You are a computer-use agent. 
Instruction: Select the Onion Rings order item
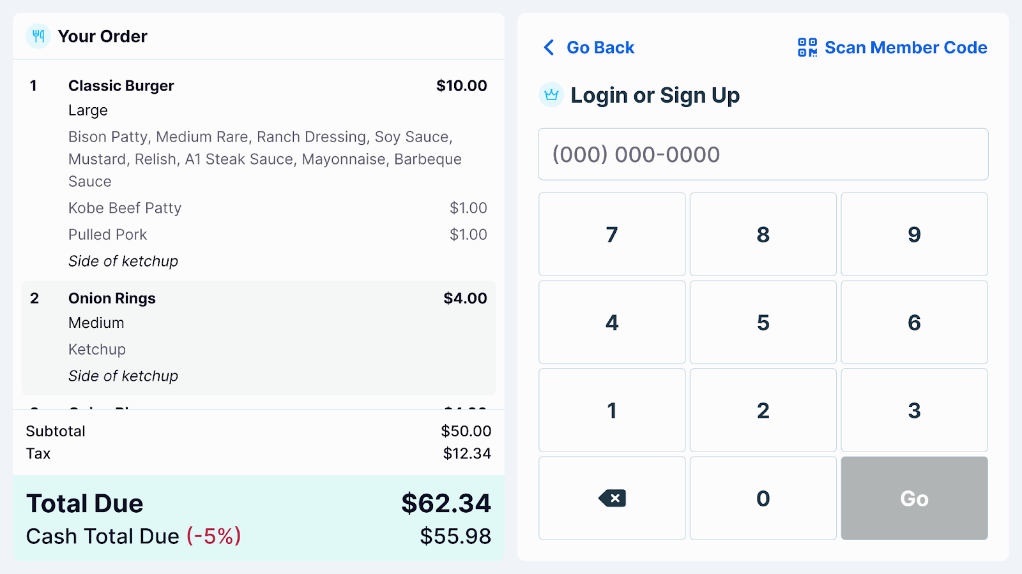tap(258, 337)
